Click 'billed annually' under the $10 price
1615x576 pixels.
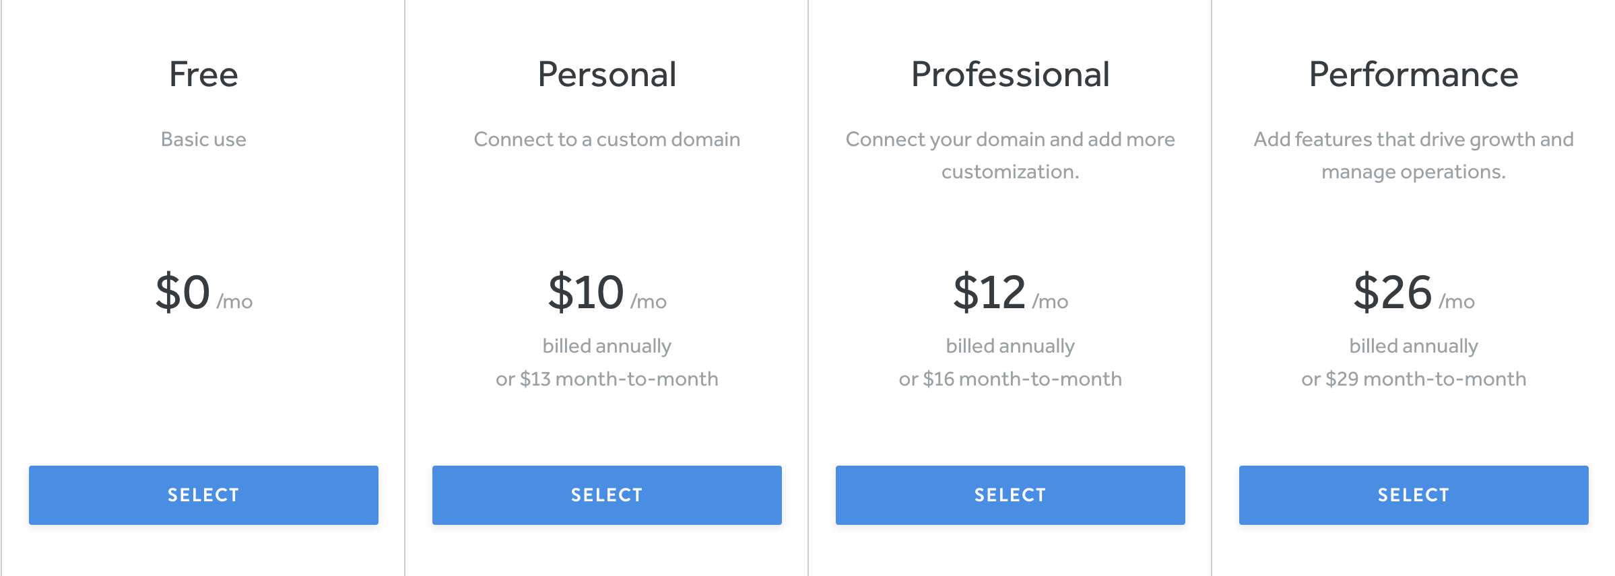click(607, 346)
